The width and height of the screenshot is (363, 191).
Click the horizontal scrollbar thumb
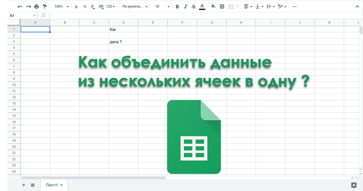[94, 178]
